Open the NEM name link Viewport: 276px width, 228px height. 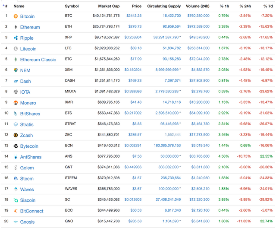[25, 70]
